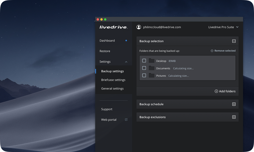Click the Backup schedule heading

[151, 104]
